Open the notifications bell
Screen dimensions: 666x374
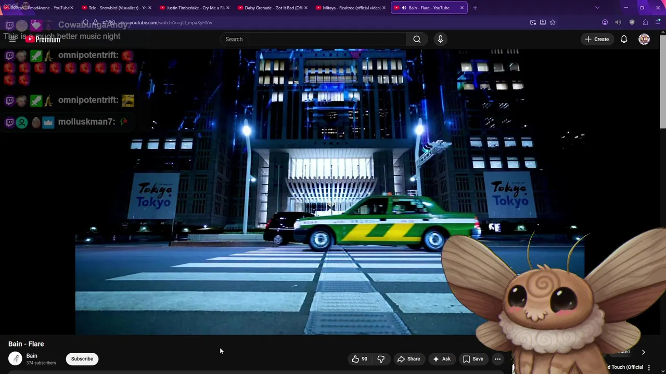coord(624,39)
